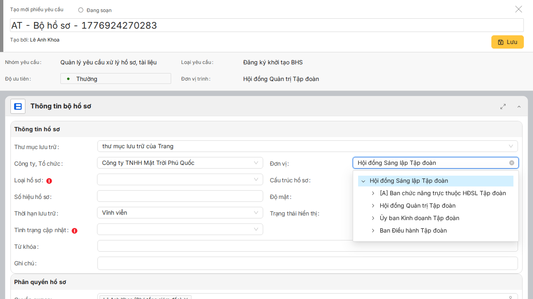This screenshot has width=533, height=299.
Task: Select Ban Điều hành Tập đoàn in tree
Action: tap(413, 230)
